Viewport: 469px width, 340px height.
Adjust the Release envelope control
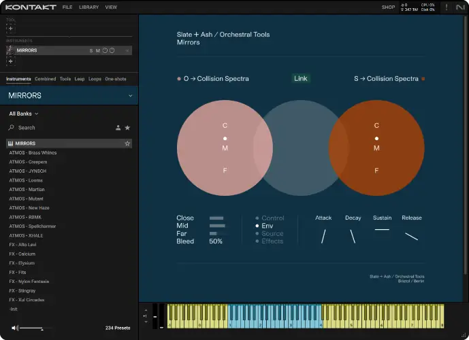click(412, 237)
